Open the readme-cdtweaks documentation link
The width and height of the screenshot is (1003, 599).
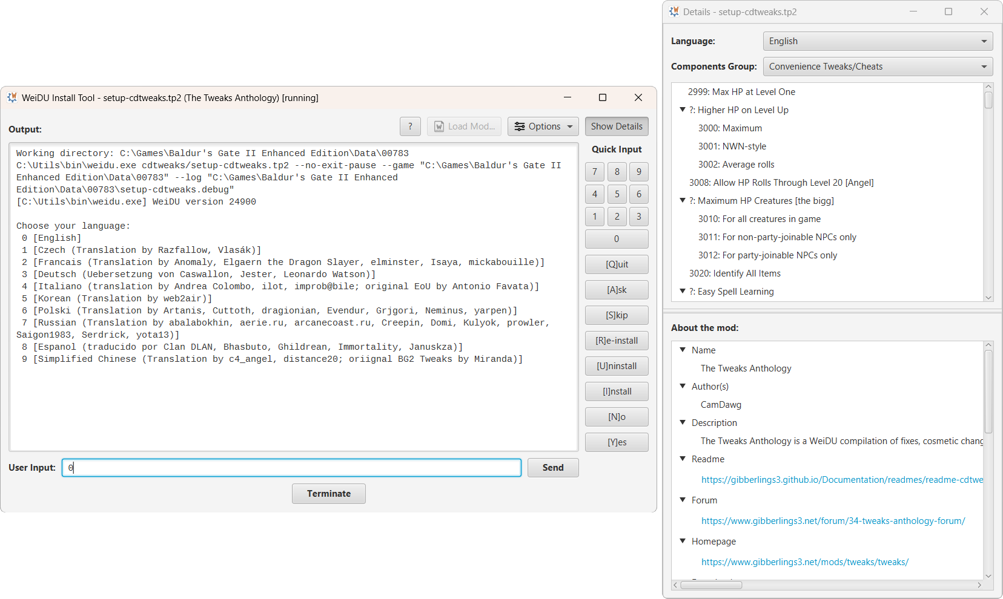coord(842,480)
